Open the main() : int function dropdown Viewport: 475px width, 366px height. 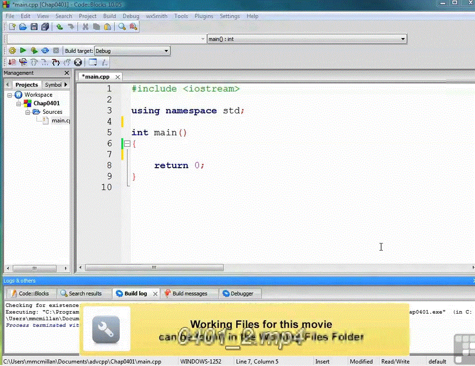pyautogui.click(x=306, y=39)
